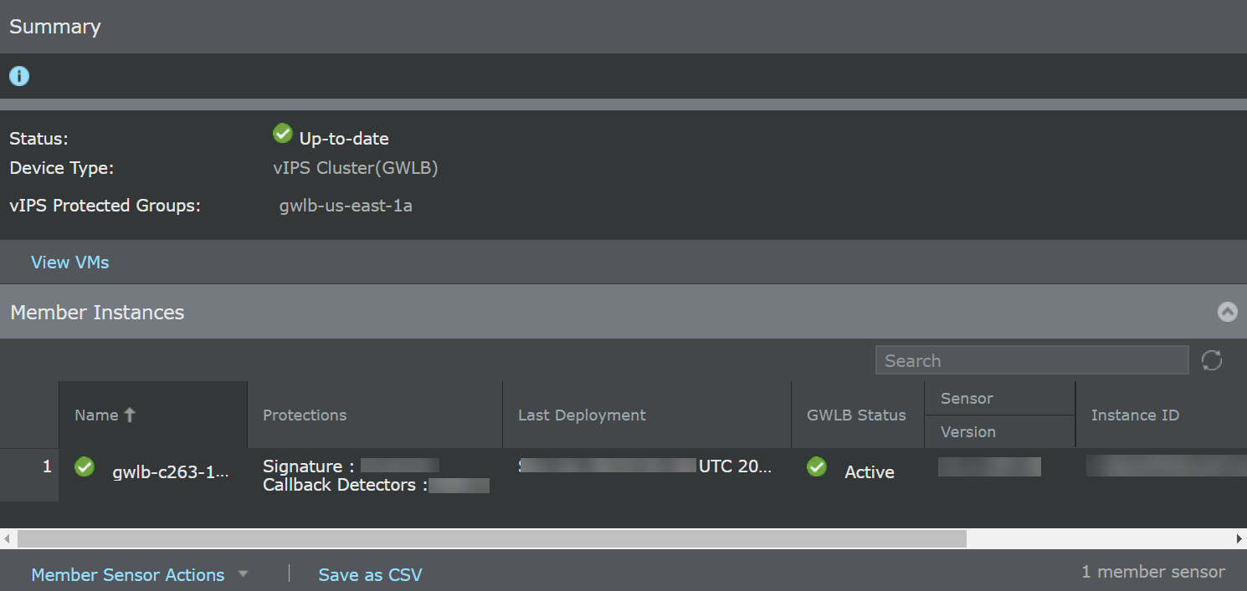Sort by the Name column arrow
Viewport: 1247px width, 591px height.
click(129, 415)
